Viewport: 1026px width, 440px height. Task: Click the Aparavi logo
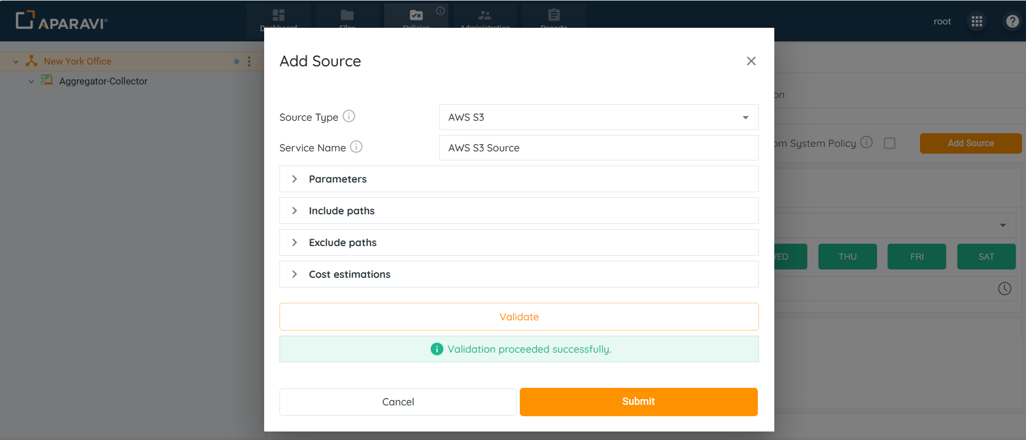[x=61, y=20]
